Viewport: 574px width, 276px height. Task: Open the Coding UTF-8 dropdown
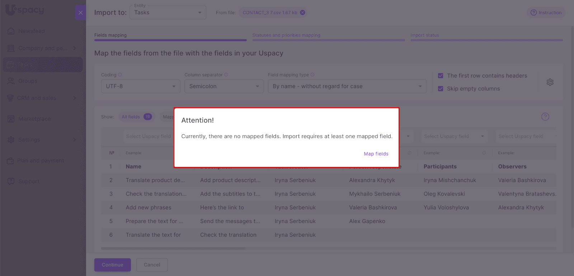(141, 86)
